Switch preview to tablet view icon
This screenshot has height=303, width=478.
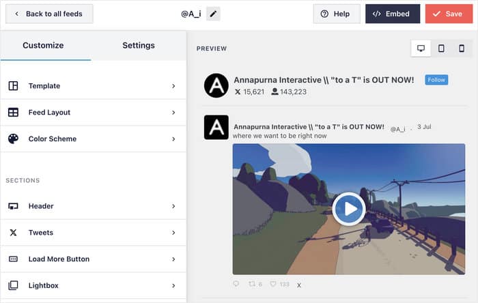coord(441,48)
